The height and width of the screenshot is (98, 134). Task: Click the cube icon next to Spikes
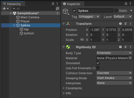pos(18,25)
